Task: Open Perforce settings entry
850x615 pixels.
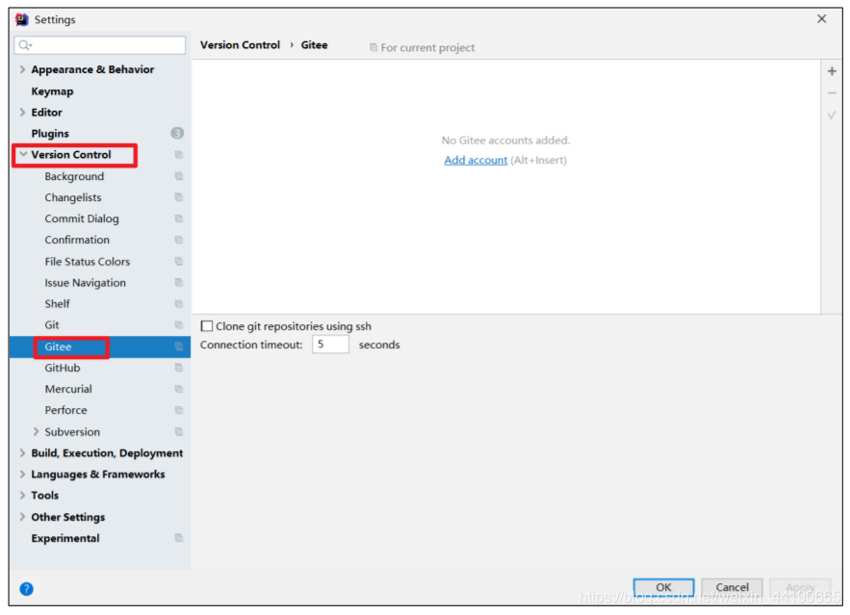Action: pyautogui.click(x=65, y=410)
